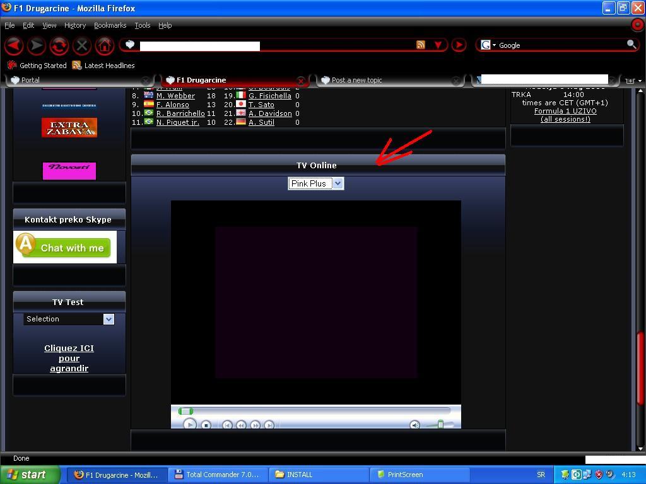Mute the media player sound
This screenshot has height=484, width=646.
click(414, 425)
